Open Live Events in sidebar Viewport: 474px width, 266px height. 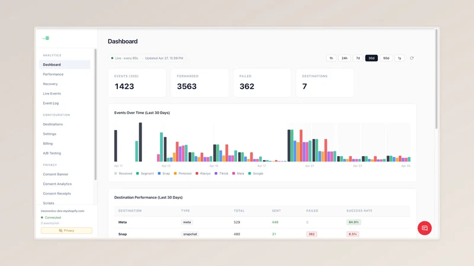tap(52, 93)
